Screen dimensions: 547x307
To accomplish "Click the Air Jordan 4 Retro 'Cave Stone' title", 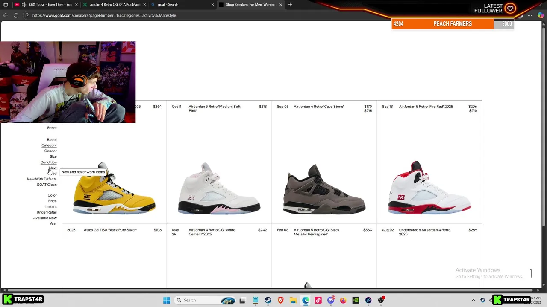I will [x=319, y=107].
